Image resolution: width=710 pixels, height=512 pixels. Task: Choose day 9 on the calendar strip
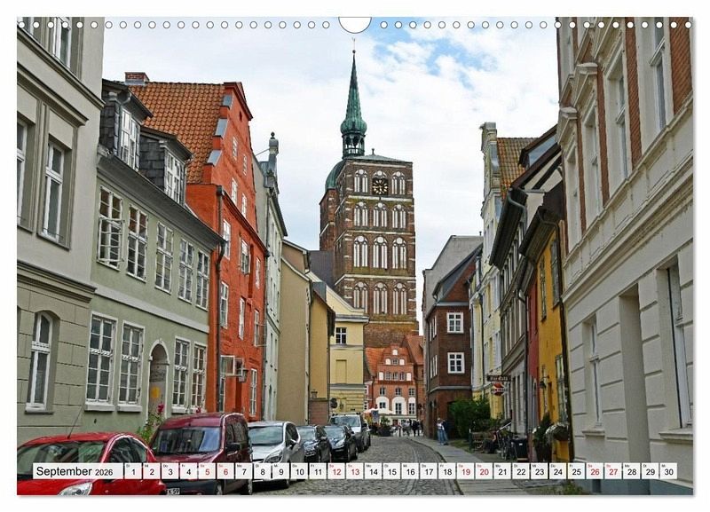tap(280, 471)
